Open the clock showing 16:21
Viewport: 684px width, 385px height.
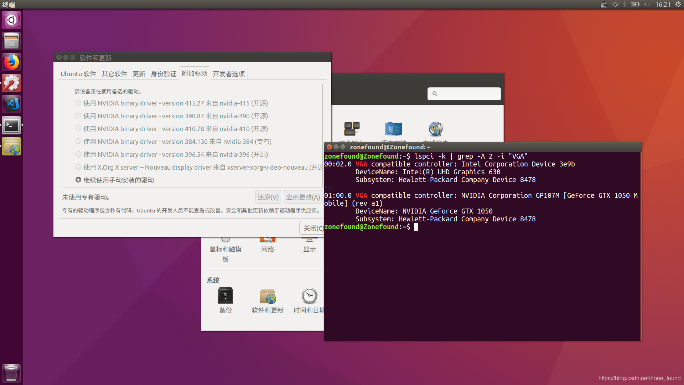[x=663, y=5]
